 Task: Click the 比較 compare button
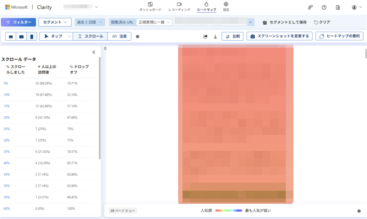(232, 36)
